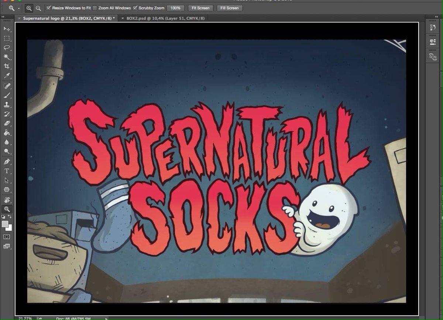The height and width of the screenshot is (320, 443).
Task: Open the cube-shaped panel icon on right dock
Action: pyautogui.click(x=433, y=42)
